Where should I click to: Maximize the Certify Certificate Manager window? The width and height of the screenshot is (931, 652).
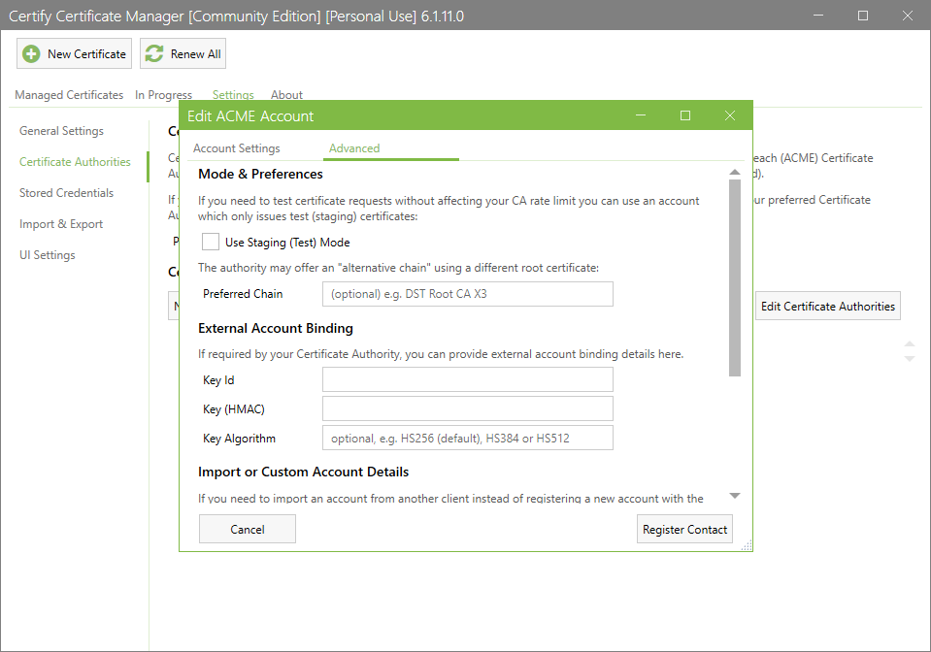[863, 16]
